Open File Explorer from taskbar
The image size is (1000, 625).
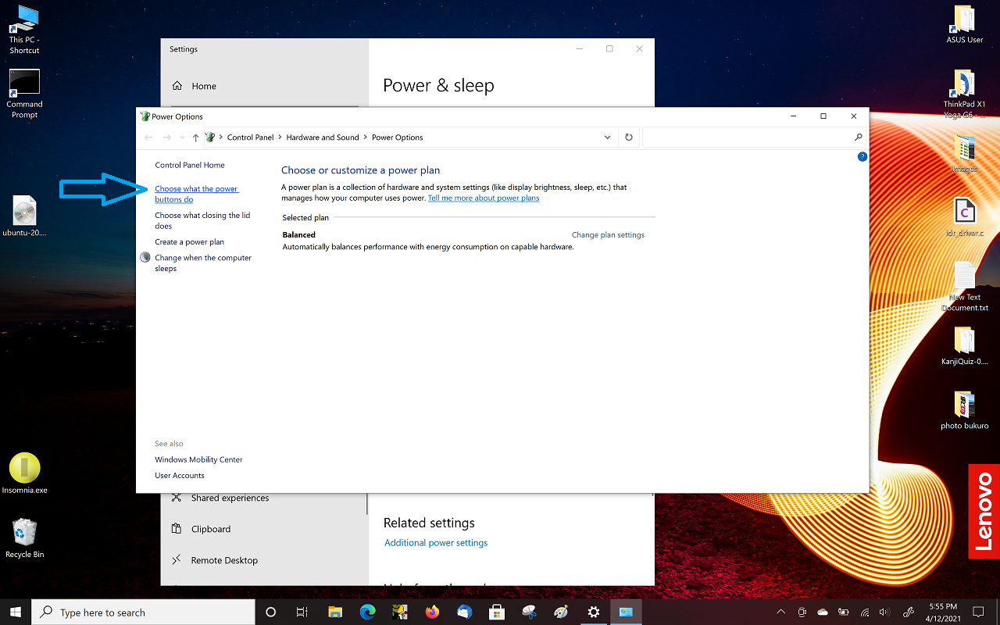tap(335, 612)
